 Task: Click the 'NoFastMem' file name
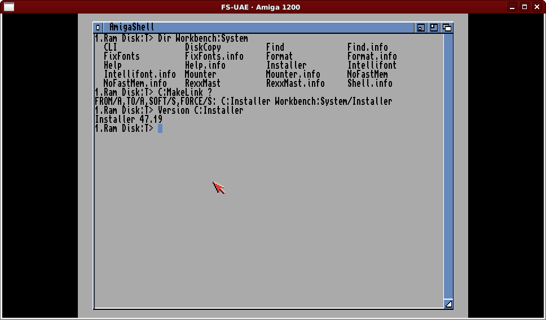coord(367,74)
